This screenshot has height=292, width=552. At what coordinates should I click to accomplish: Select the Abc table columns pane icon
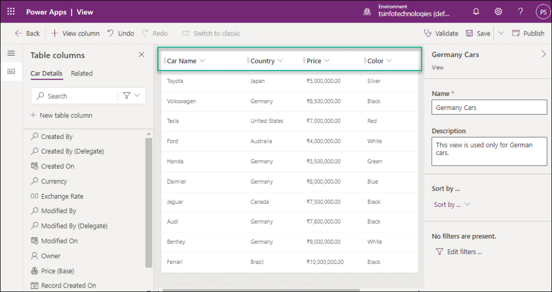click(x=11, y=72)
